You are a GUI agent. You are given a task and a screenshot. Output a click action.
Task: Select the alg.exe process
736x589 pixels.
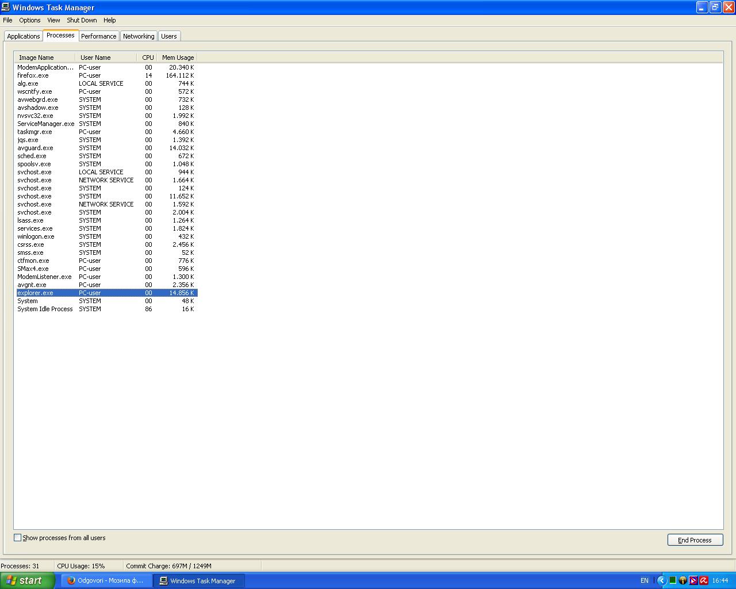point(106,83)
